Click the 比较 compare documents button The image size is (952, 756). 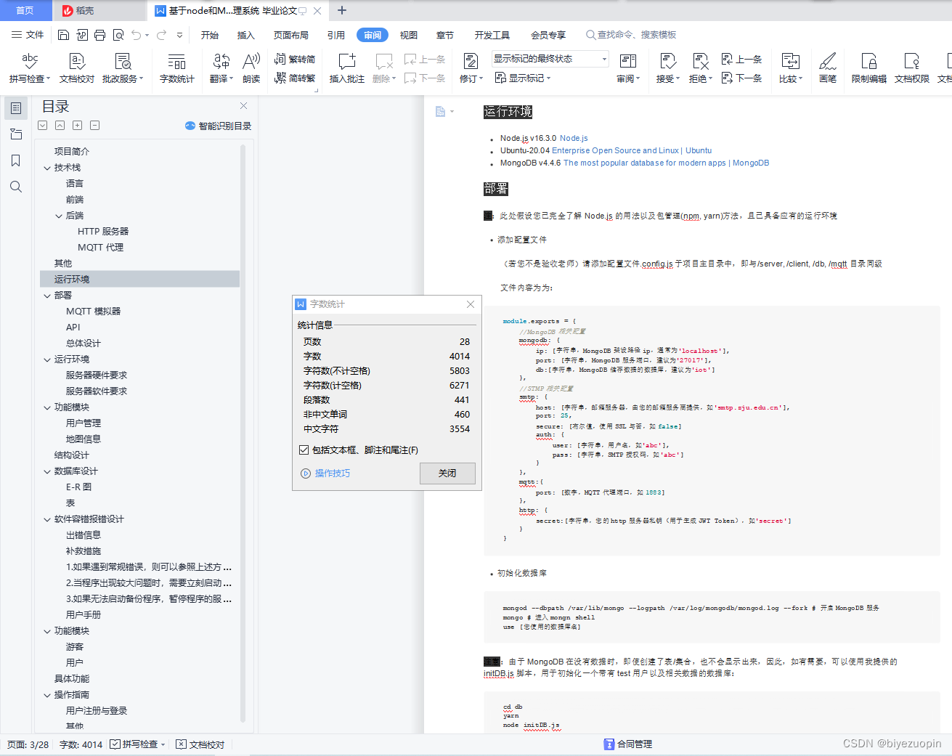pyautogui.click(x=791, y=68)
